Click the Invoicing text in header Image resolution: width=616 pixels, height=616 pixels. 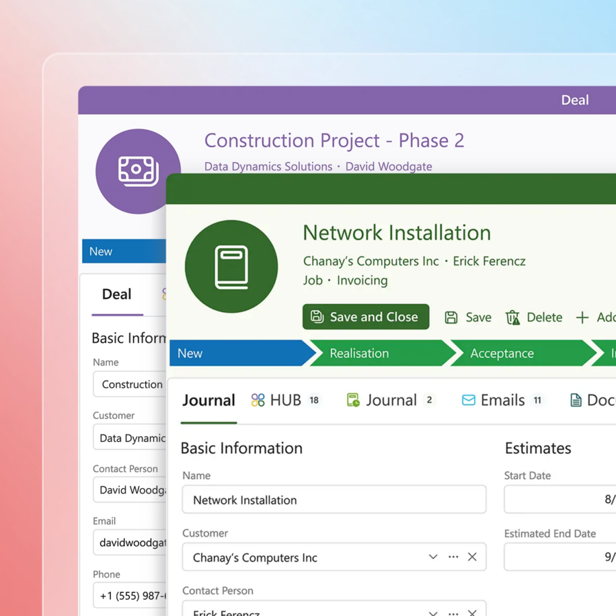(x=362, y=280)
